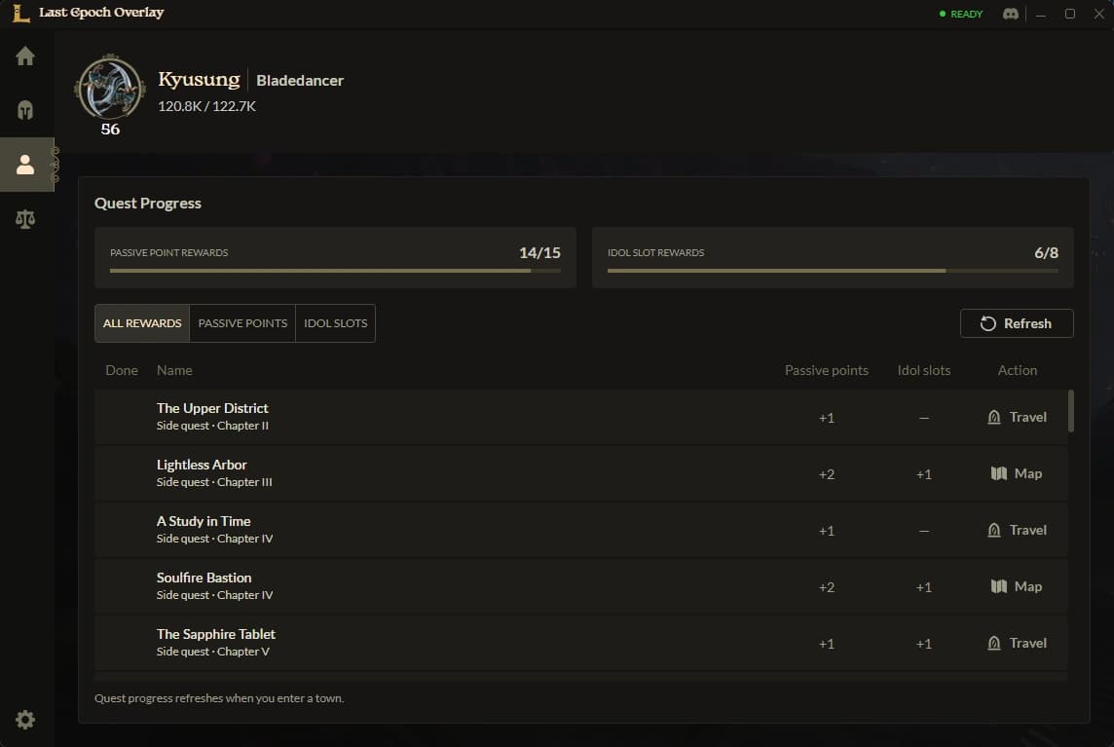The width and height of the screenshot is (1114, 747).
Task: Click the Discord icon in the title bar
Action: coord(1010,14)
